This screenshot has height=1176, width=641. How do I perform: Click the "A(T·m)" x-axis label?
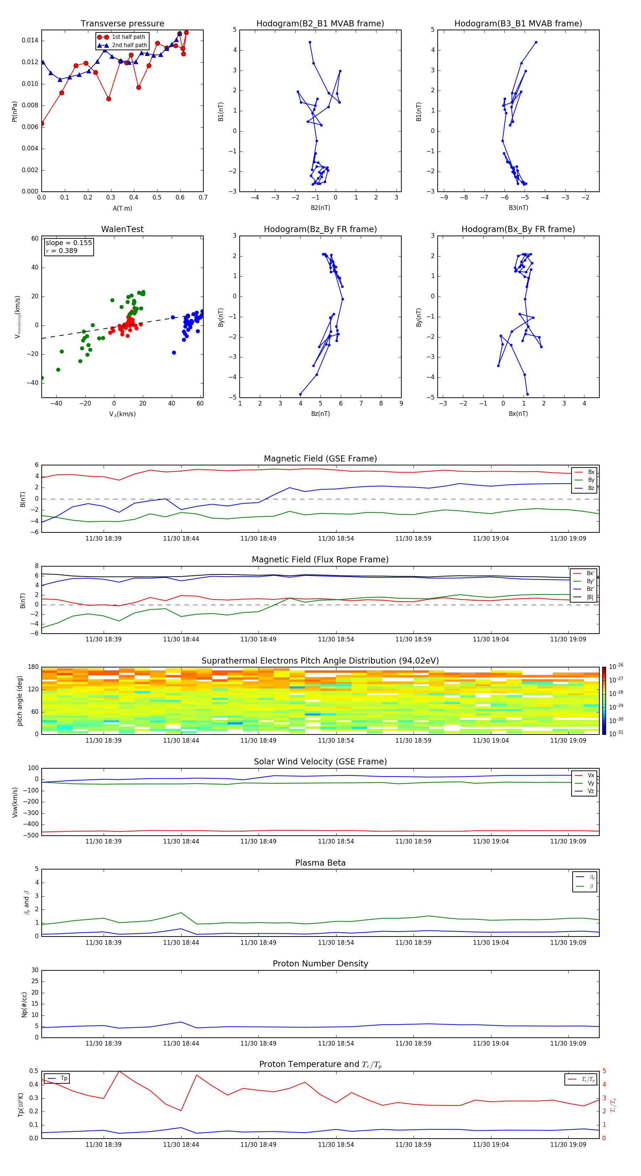click(122, 208)
